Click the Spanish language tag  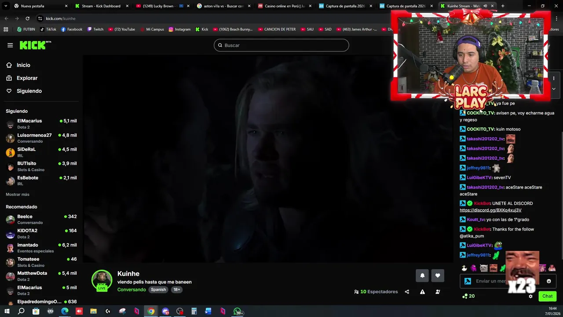[x=158, y=290]
